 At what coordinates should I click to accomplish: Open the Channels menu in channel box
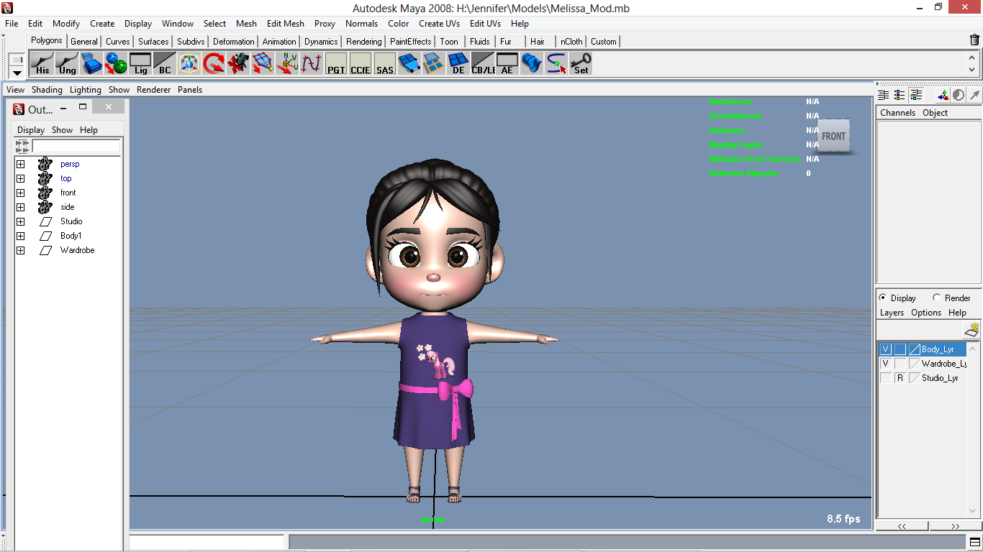pyautogui.click(x=897, y=113)
